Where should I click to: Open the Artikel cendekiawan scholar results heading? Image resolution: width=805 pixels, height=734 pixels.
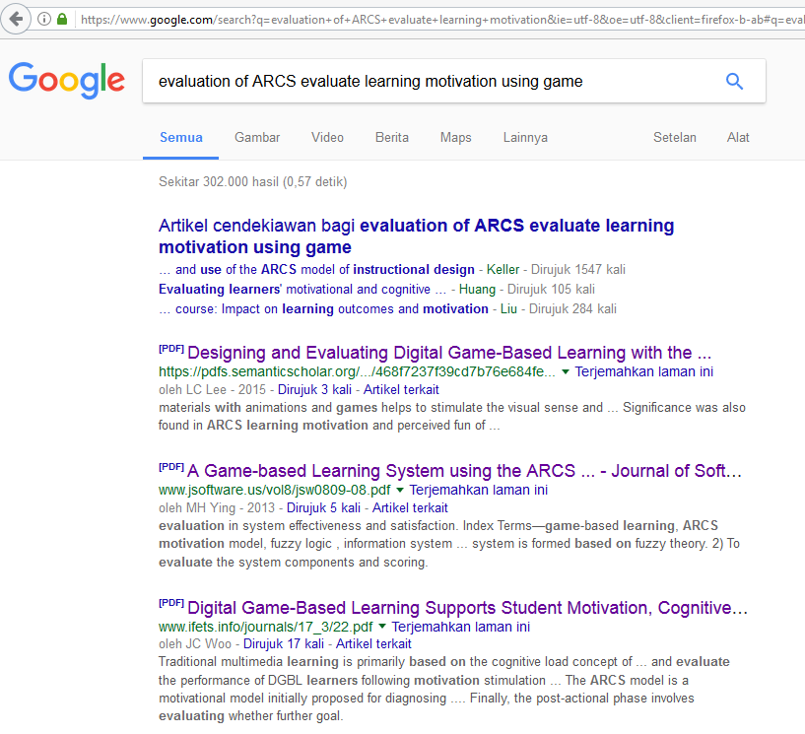coord(416,236)
